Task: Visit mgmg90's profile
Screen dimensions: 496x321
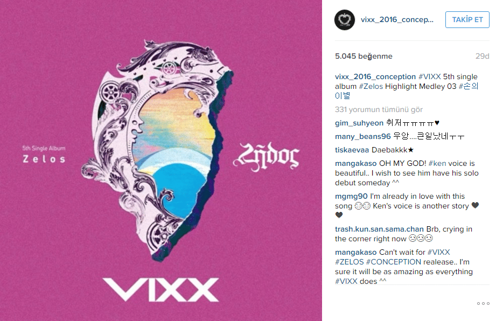Action: click(351, 197)
